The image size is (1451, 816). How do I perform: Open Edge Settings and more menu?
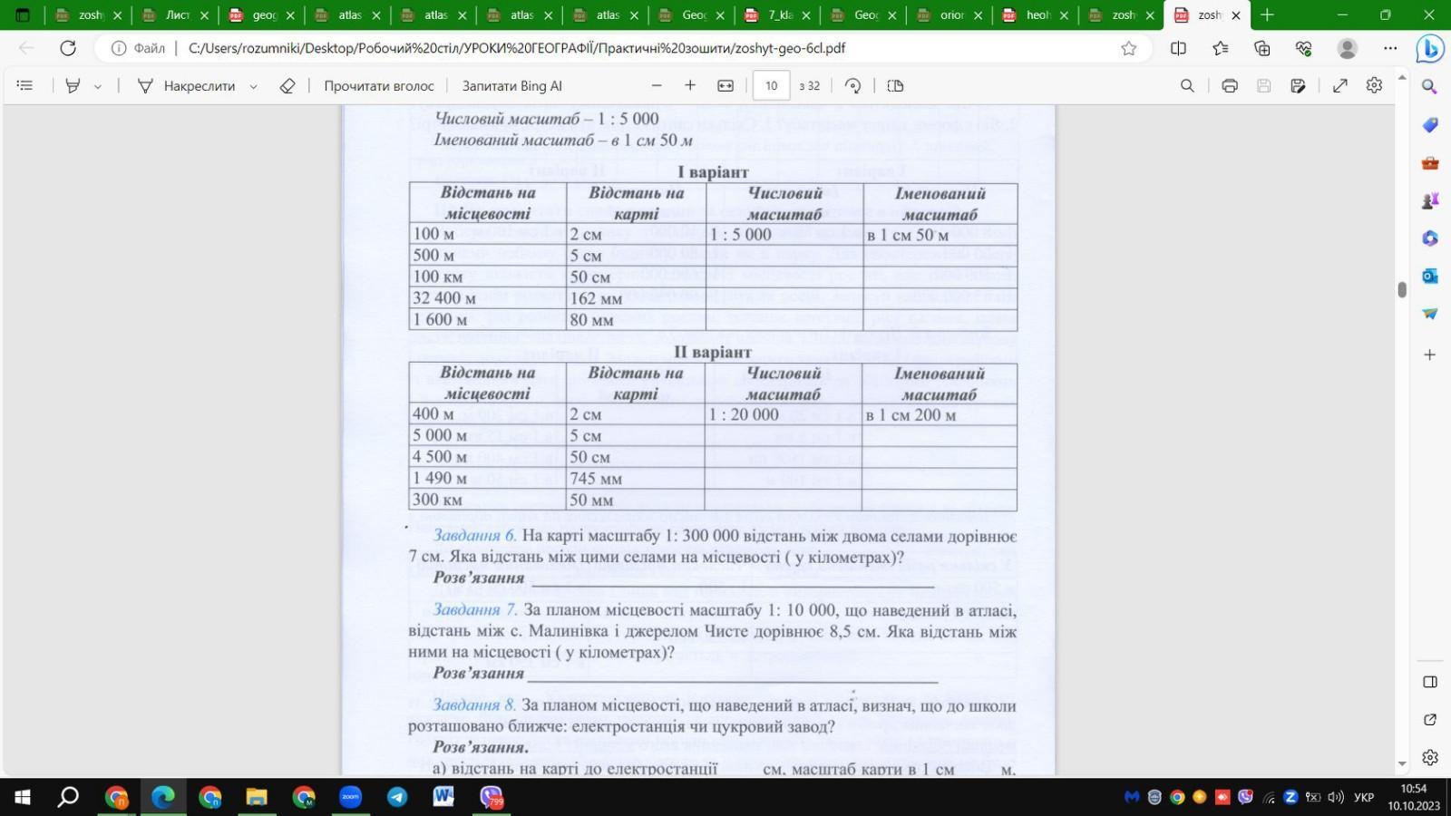click(1390, 48)
